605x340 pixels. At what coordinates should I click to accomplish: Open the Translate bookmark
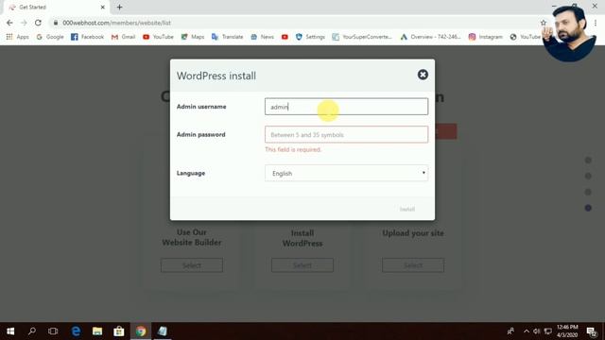[227, 37]
